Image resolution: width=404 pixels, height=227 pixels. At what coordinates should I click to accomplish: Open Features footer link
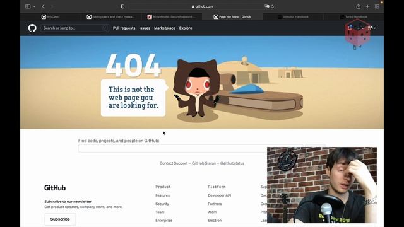point(163,195)
